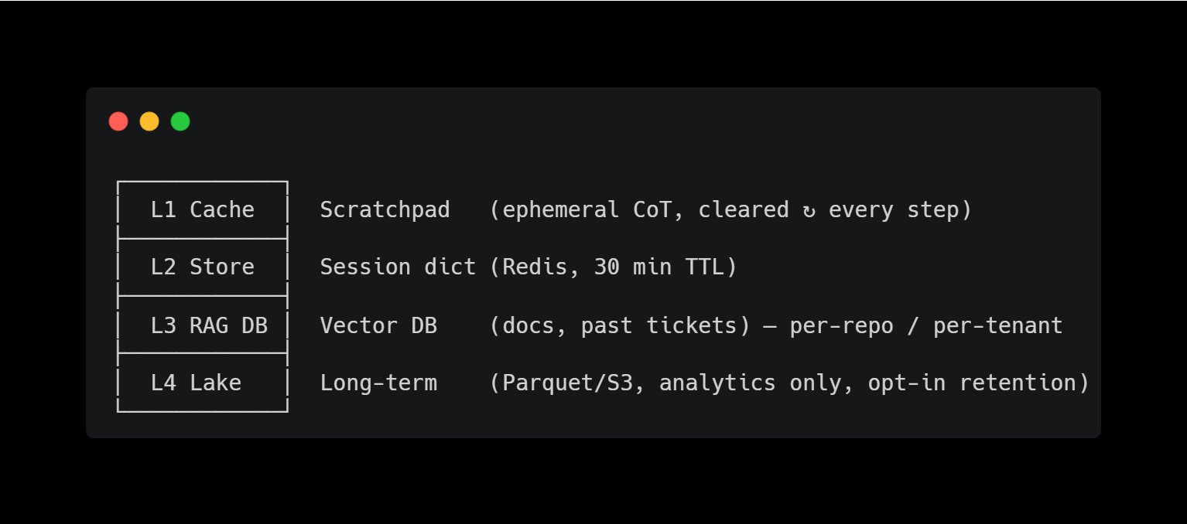Image resolution: width=1187 pixels, height=524 pixels.
Task: Click the Vector DB label
Action: pos(378,325)
